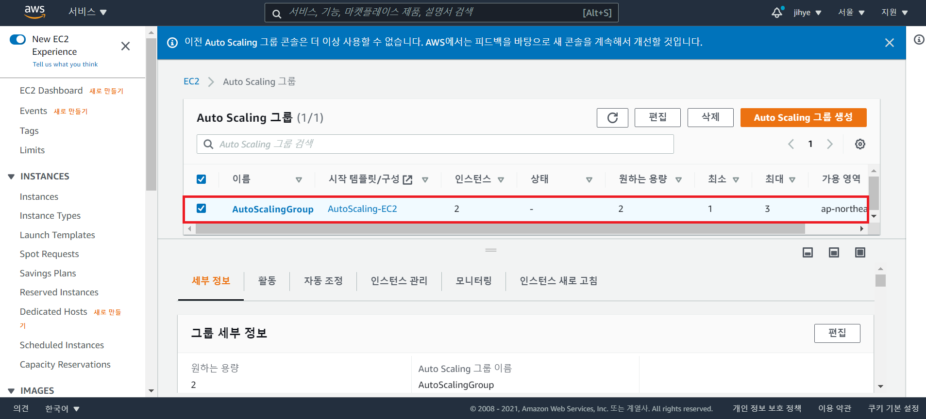The width and height of the screenshot is (926, 419).
Task: Click the detail panel vertical scrollbar thumb
Action: (x=880, y=280)
